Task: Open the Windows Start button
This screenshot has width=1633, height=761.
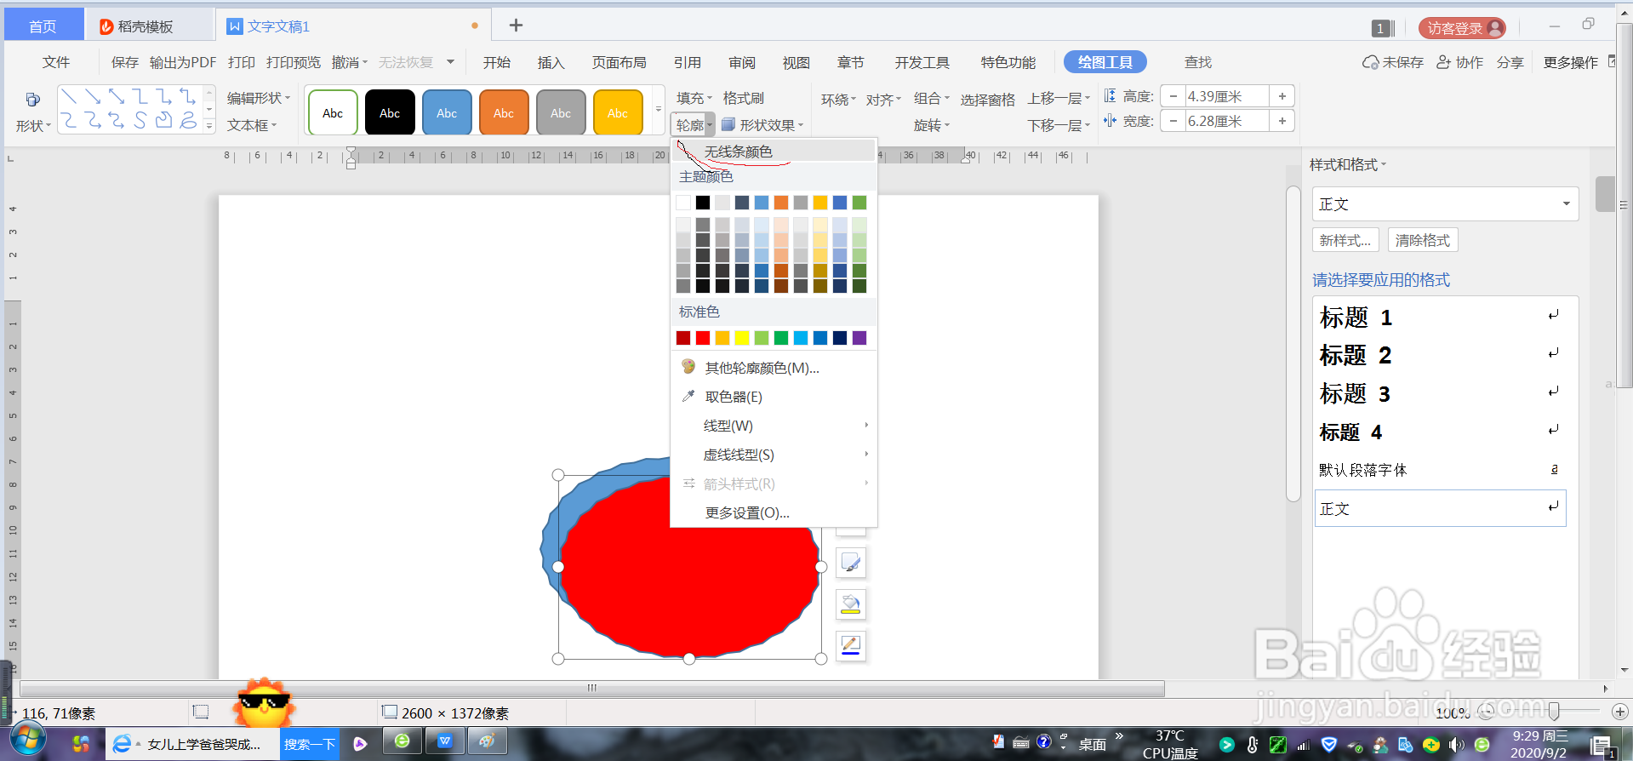Action: [x=27, y=739]
